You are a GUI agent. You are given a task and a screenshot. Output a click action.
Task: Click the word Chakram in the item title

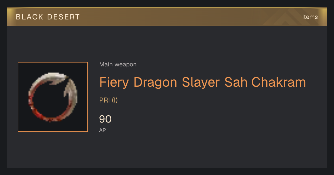coord(279,82)
